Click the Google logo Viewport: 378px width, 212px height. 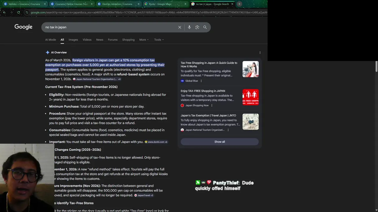point(23,27)
